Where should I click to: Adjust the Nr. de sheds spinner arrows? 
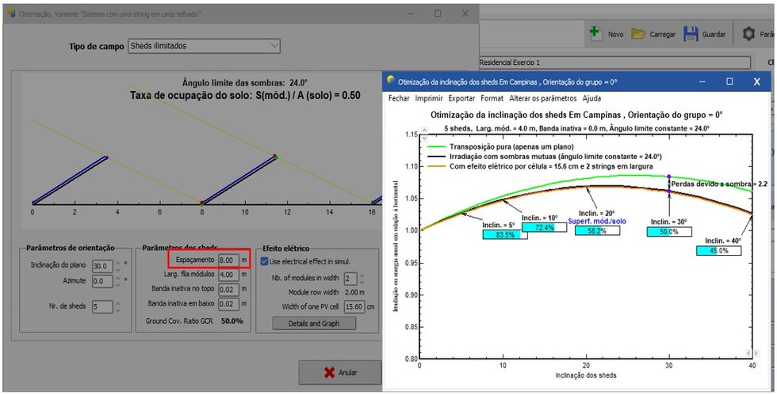click(x=118, y=306)
